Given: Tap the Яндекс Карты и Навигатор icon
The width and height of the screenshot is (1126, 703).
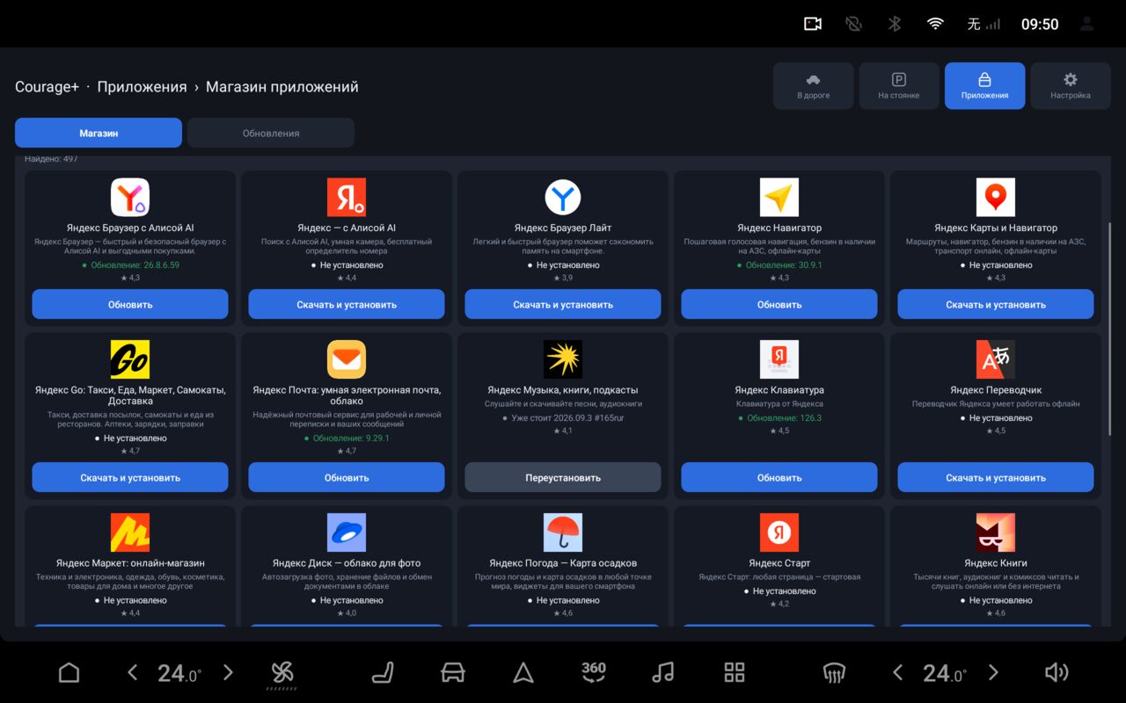Looking at the screenshot, I should [996, 198].
